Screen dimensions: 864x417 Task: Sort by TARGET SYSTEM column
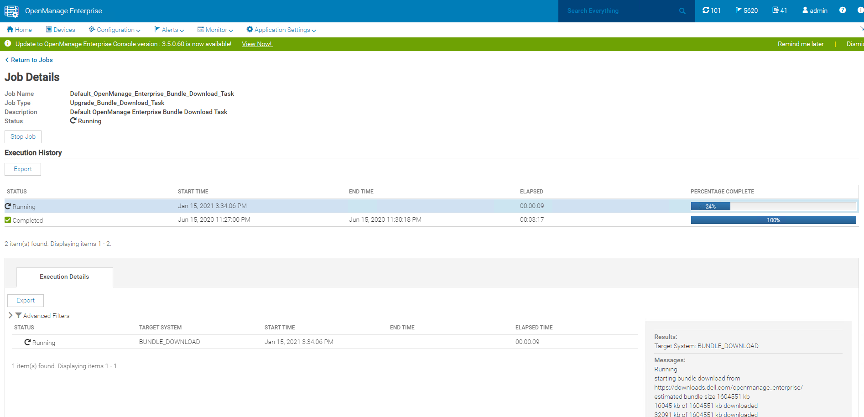[x=160, y=328]
